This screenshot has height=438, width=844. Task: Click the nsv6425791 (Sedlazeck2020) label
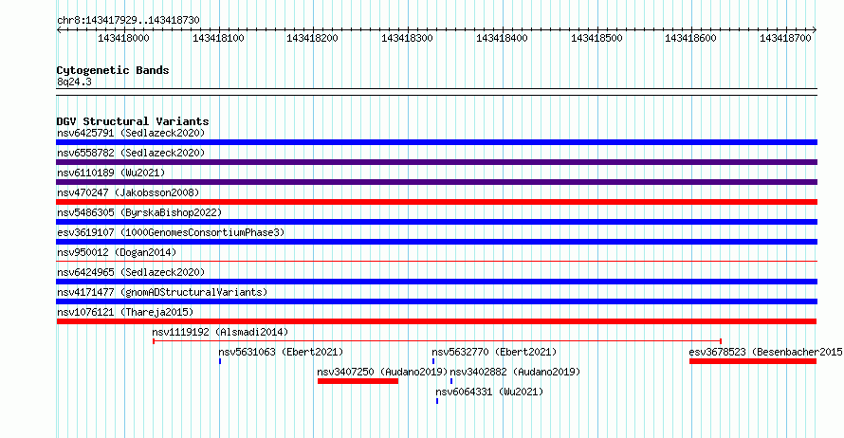point(131,133)
